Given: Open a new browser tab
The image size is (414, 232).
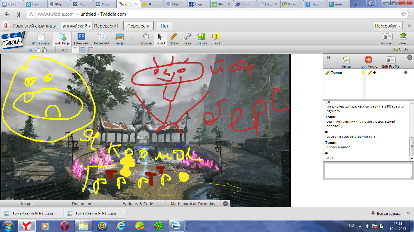Looking at the screenshot, I should click(x=356, y=4).
